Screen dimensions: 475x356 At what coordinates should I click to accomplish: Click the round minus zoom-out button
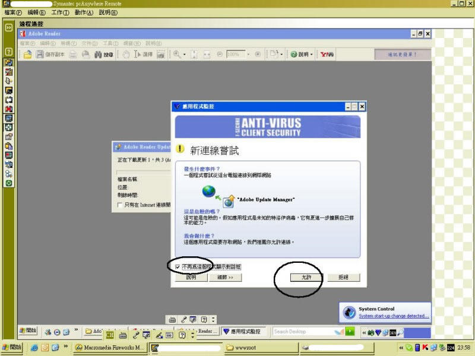[220, 55]
